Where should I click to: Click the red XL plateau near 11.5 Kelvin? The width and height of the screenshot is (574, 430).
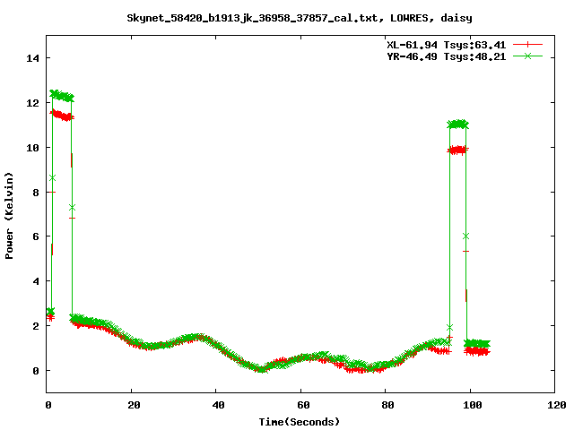tap(62, 116)
